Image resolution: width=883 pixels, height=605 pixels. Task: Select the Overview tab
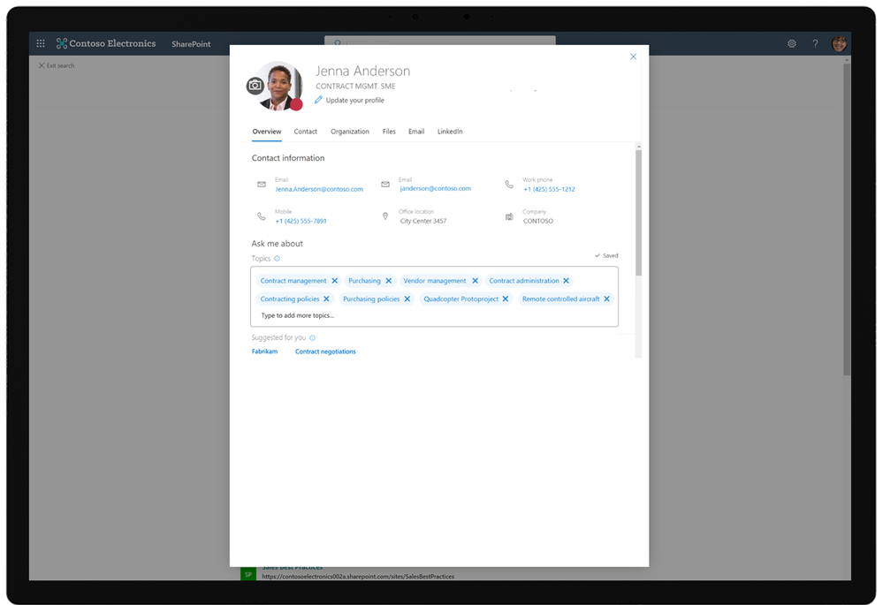[x=266, y=132]
